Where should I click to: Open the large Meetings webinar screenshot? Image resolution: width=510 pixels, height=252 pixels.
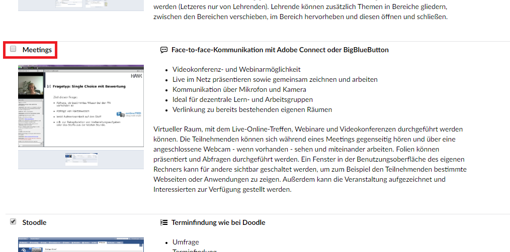point(81,106)
